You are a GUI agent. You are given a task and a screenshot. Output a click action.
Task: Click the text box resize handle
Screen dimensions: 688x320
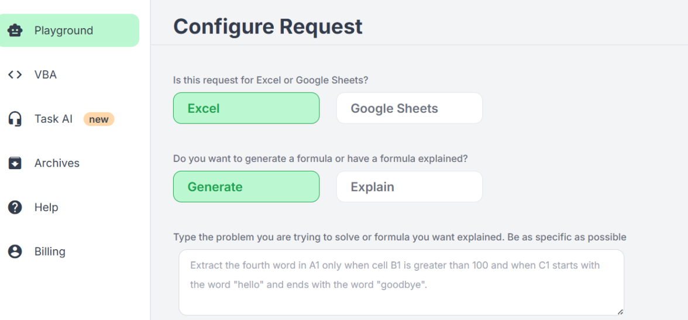[x=620, y=312]
